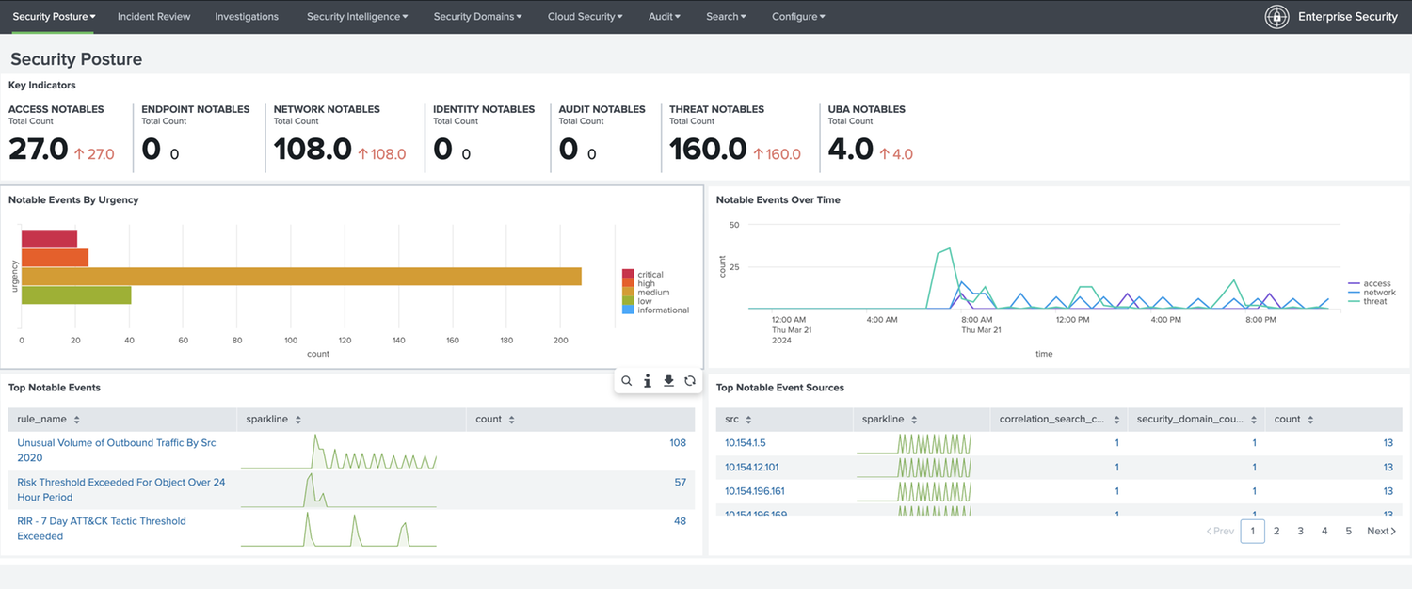Click the Threat Notables 160.0 indicator
The image size is (1412, 589).
tap(708, 149)
